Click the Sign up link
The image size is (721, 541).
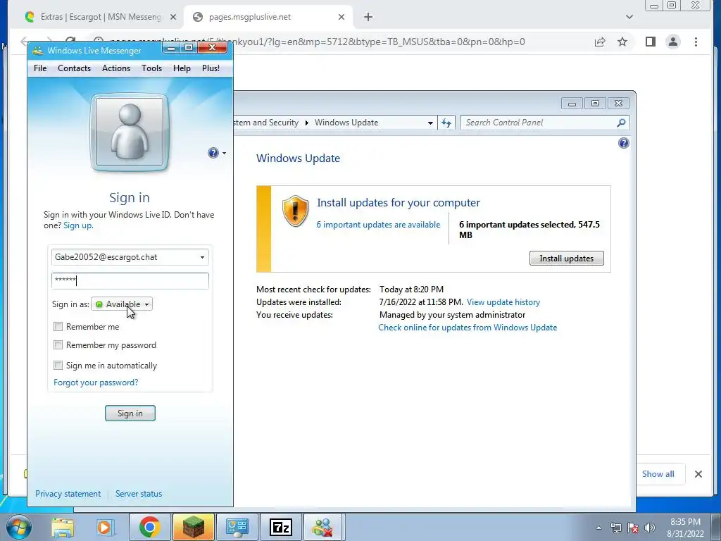(x=77, y=225)
